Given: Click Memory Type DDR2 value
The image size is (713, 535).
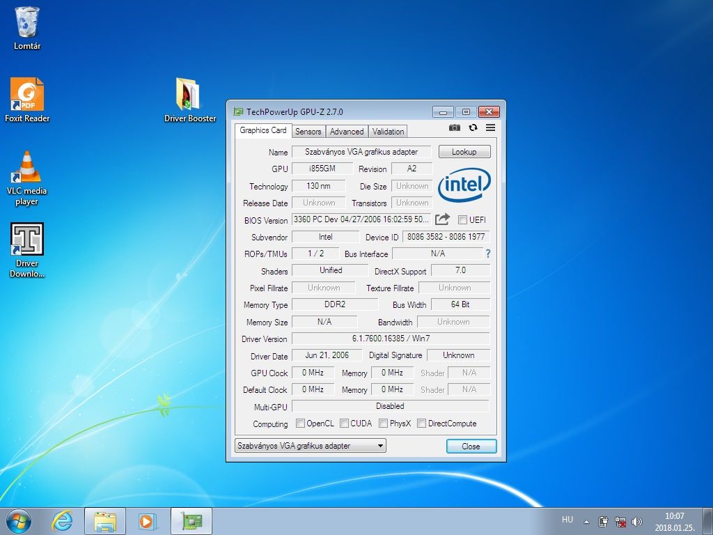Looking at the screenshot, I should [x=335, y=304].
